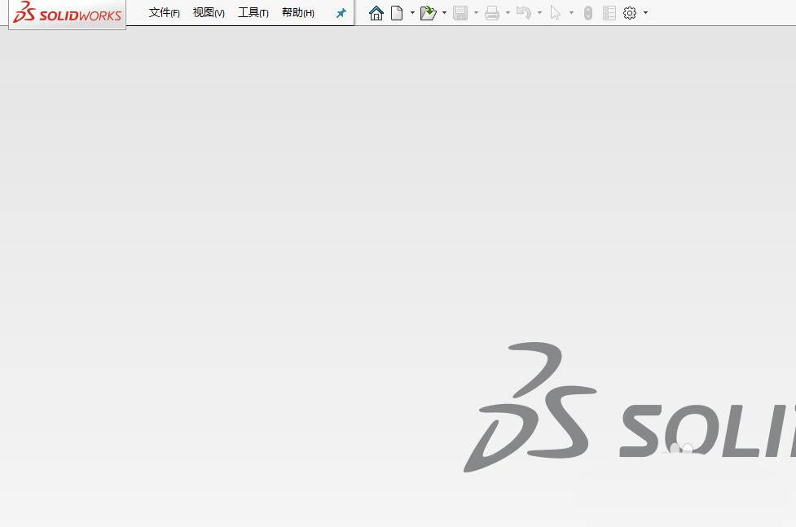Expand the Options gear dropdown arrow
Image resolution: width=796 pixels, height=527 pixels.
tap(645, 13)
